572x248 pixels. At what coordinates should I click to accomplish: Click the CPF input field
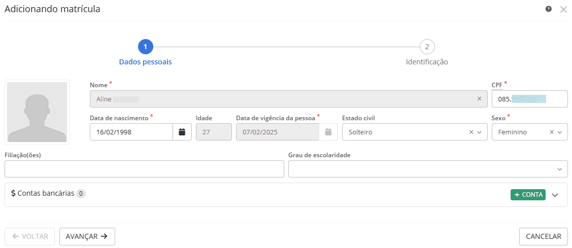pyautogui.click(x=530, y=99)
